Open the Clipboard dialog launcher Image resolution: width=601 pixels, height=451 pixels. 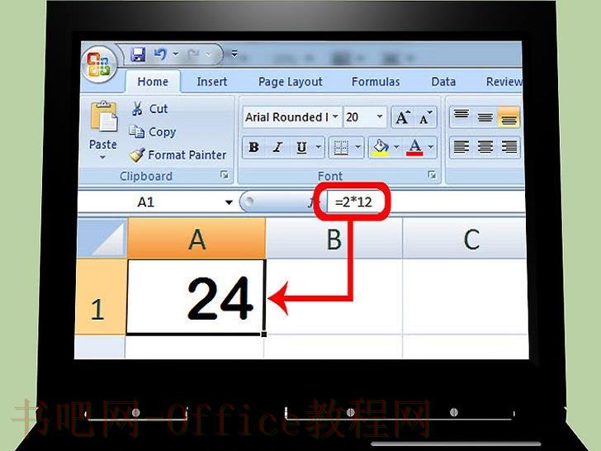tap(225, 175)
